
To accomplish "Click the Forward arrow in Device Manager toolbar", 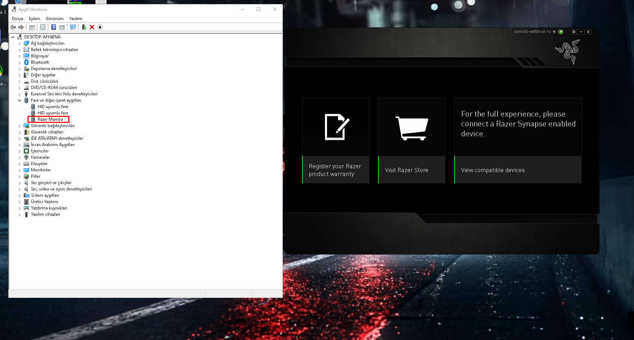I will (21, 27).
